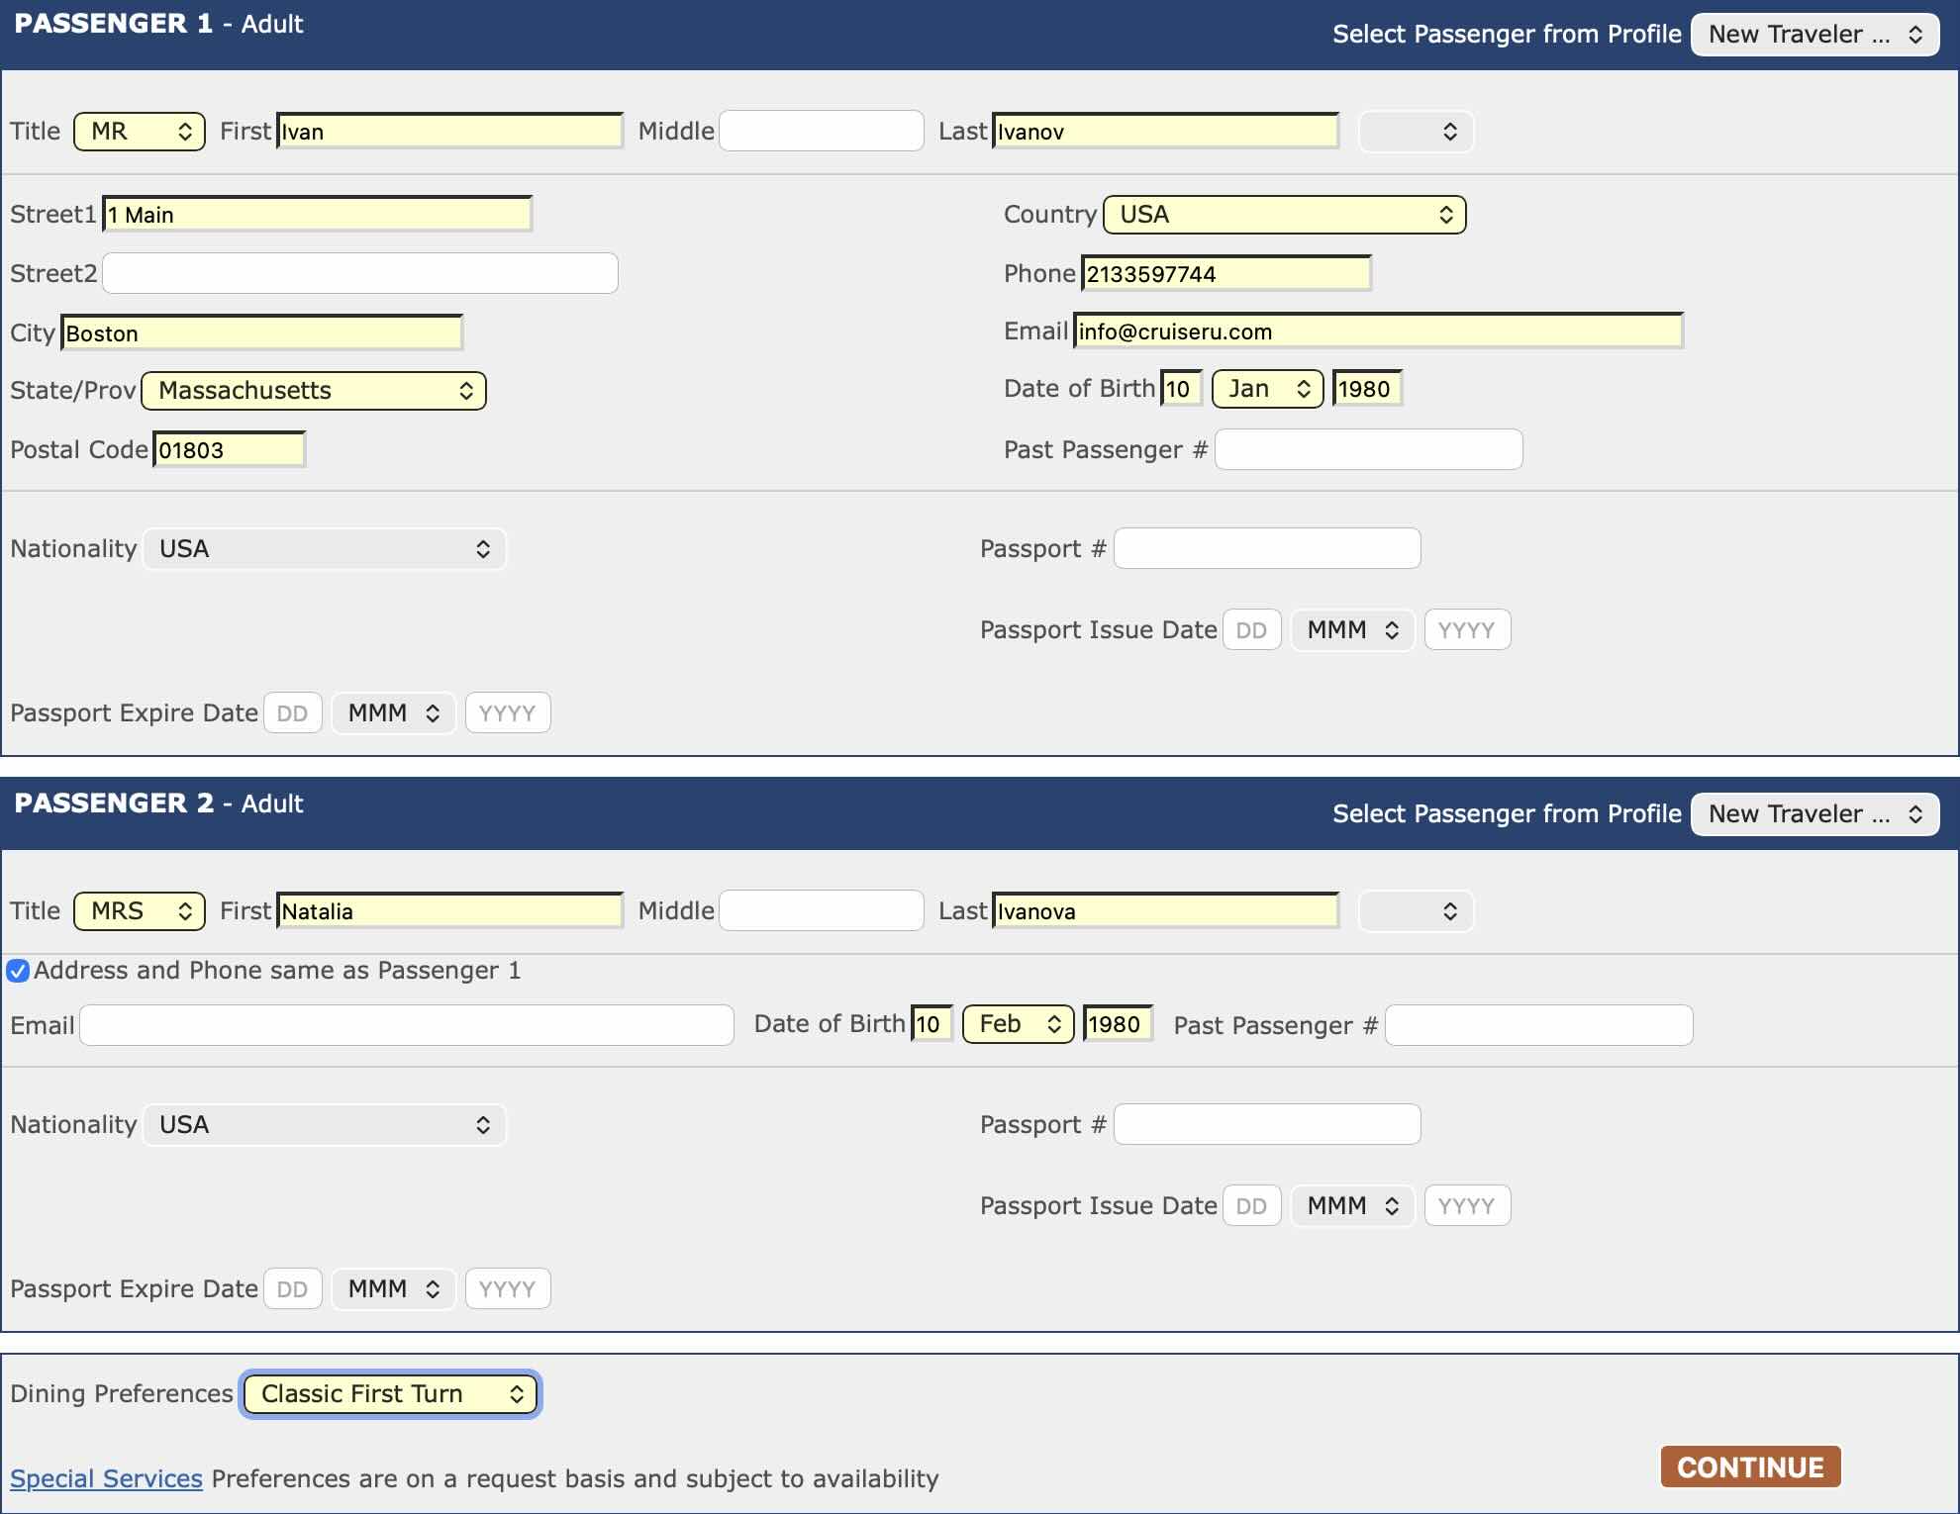Open Passenger 2 birth month Feb selector
Screen dimensions: 1960x1514
tap(1018, 1024)
